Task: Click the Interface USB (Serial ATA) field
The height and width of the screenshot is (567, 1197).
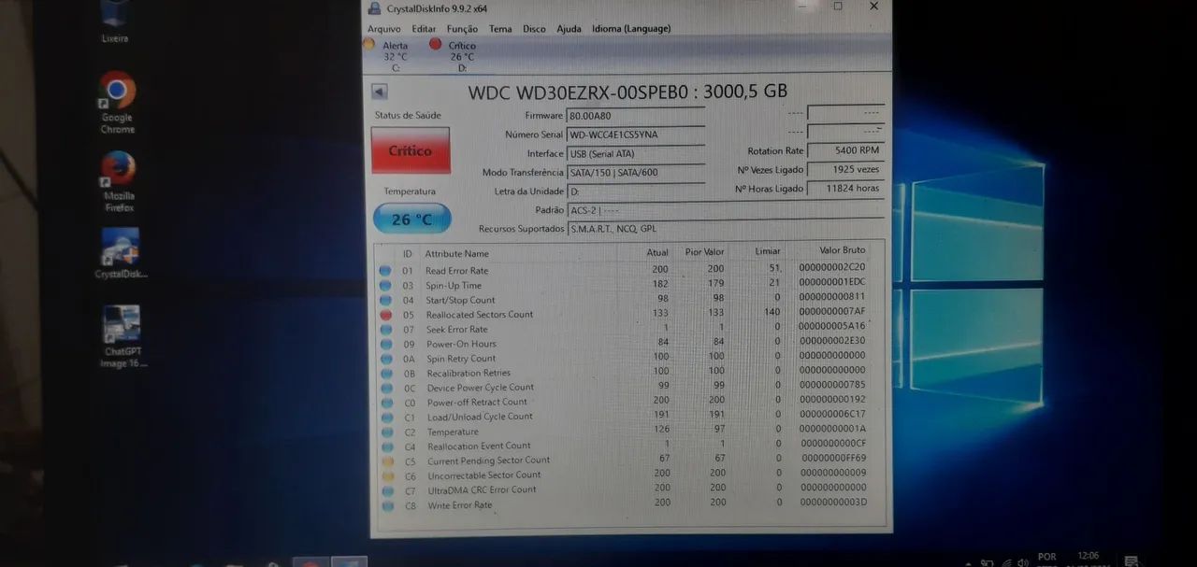Action: [636, 153]
